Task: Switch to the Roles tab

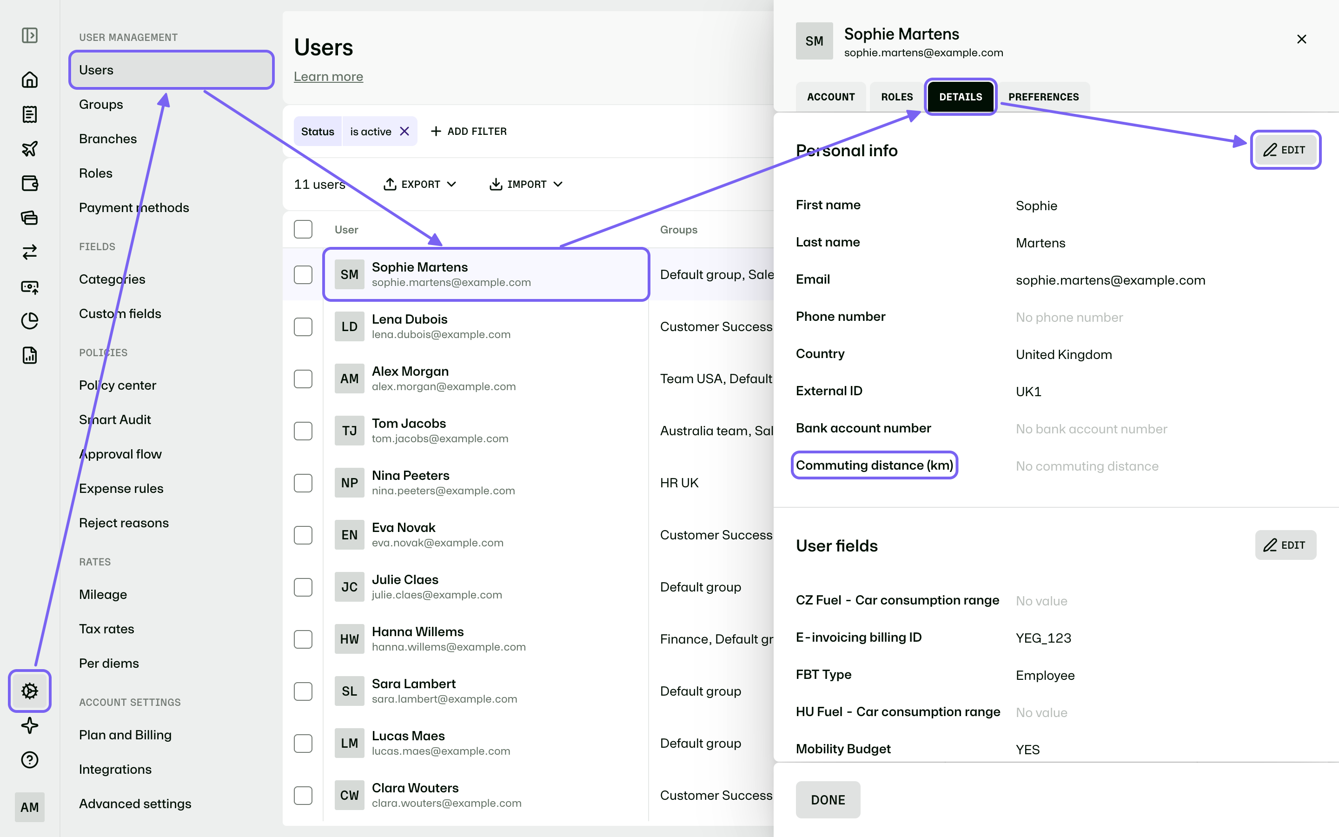Action: (896, 97)
